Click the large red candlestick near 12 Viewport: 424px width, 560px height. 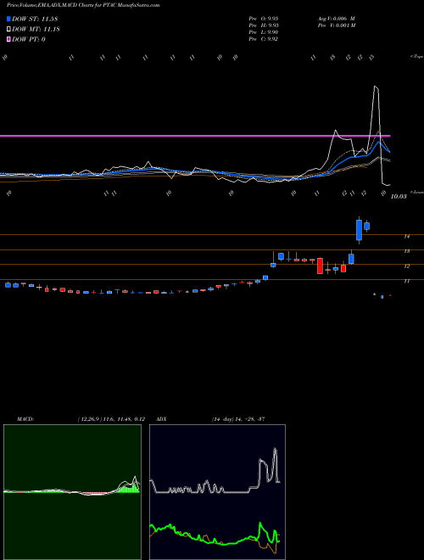321,266
